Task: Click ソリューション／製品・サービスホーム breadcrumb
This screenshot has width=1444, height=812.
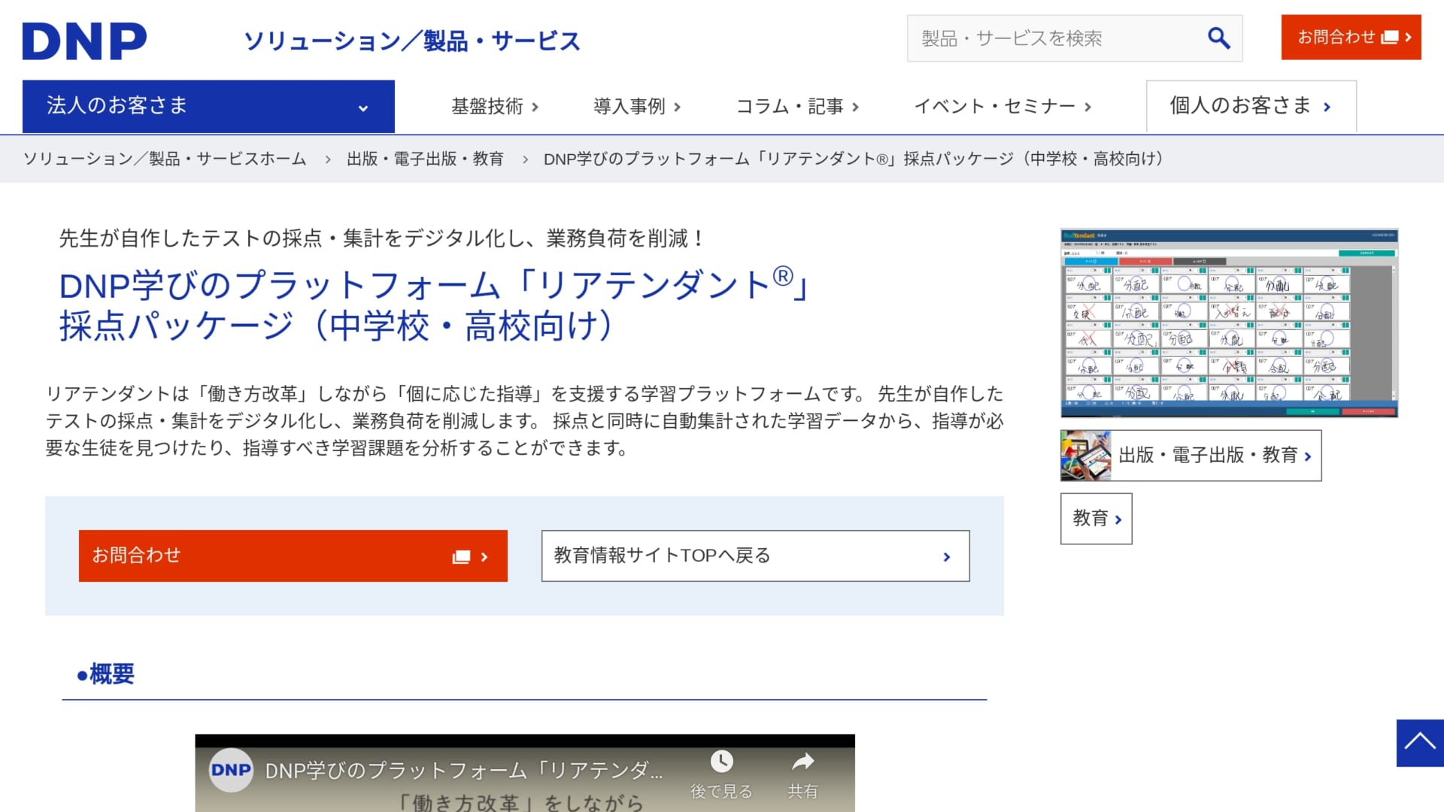Action: (165, 159)
